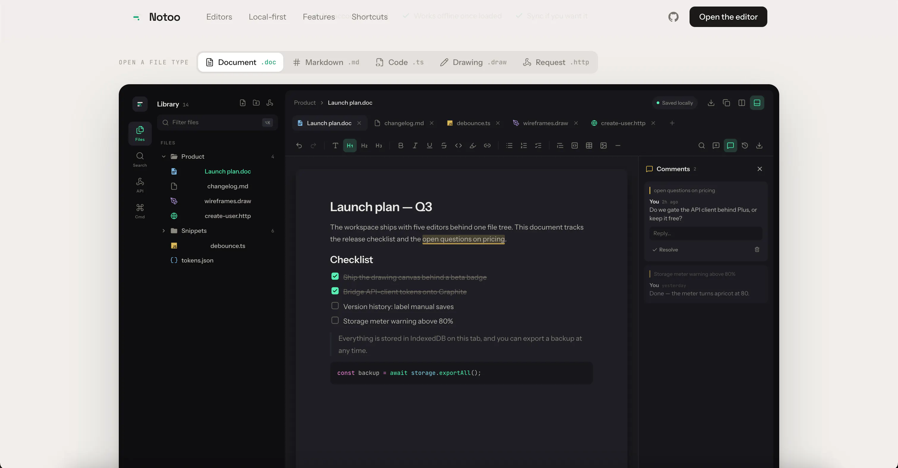Open the Cmd command palette
The height and width of the screenshot is (468, 898).
pos(140,211)
